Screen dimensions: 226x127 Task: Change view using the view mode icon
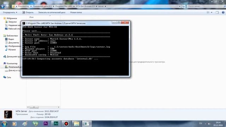[x=208, y=13]
